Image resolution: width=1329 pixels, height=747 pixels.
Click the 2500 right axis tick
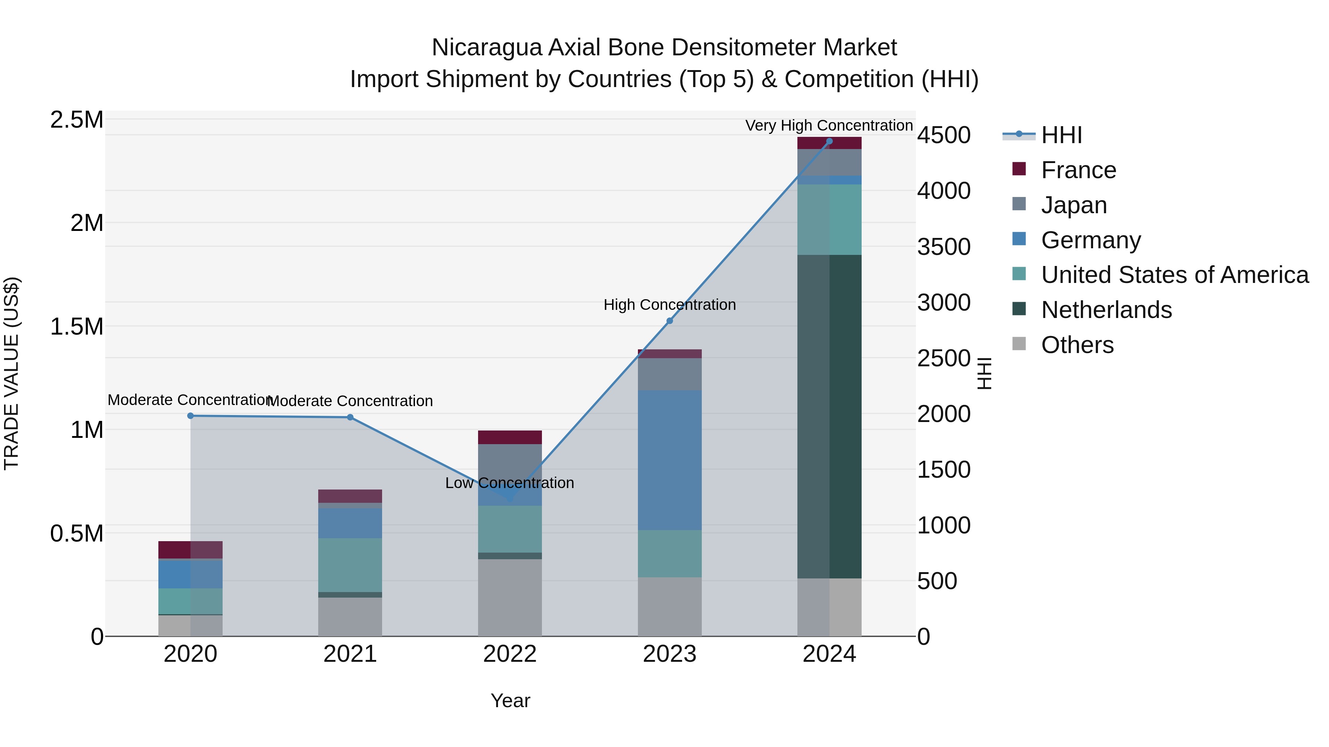[944, 358]
